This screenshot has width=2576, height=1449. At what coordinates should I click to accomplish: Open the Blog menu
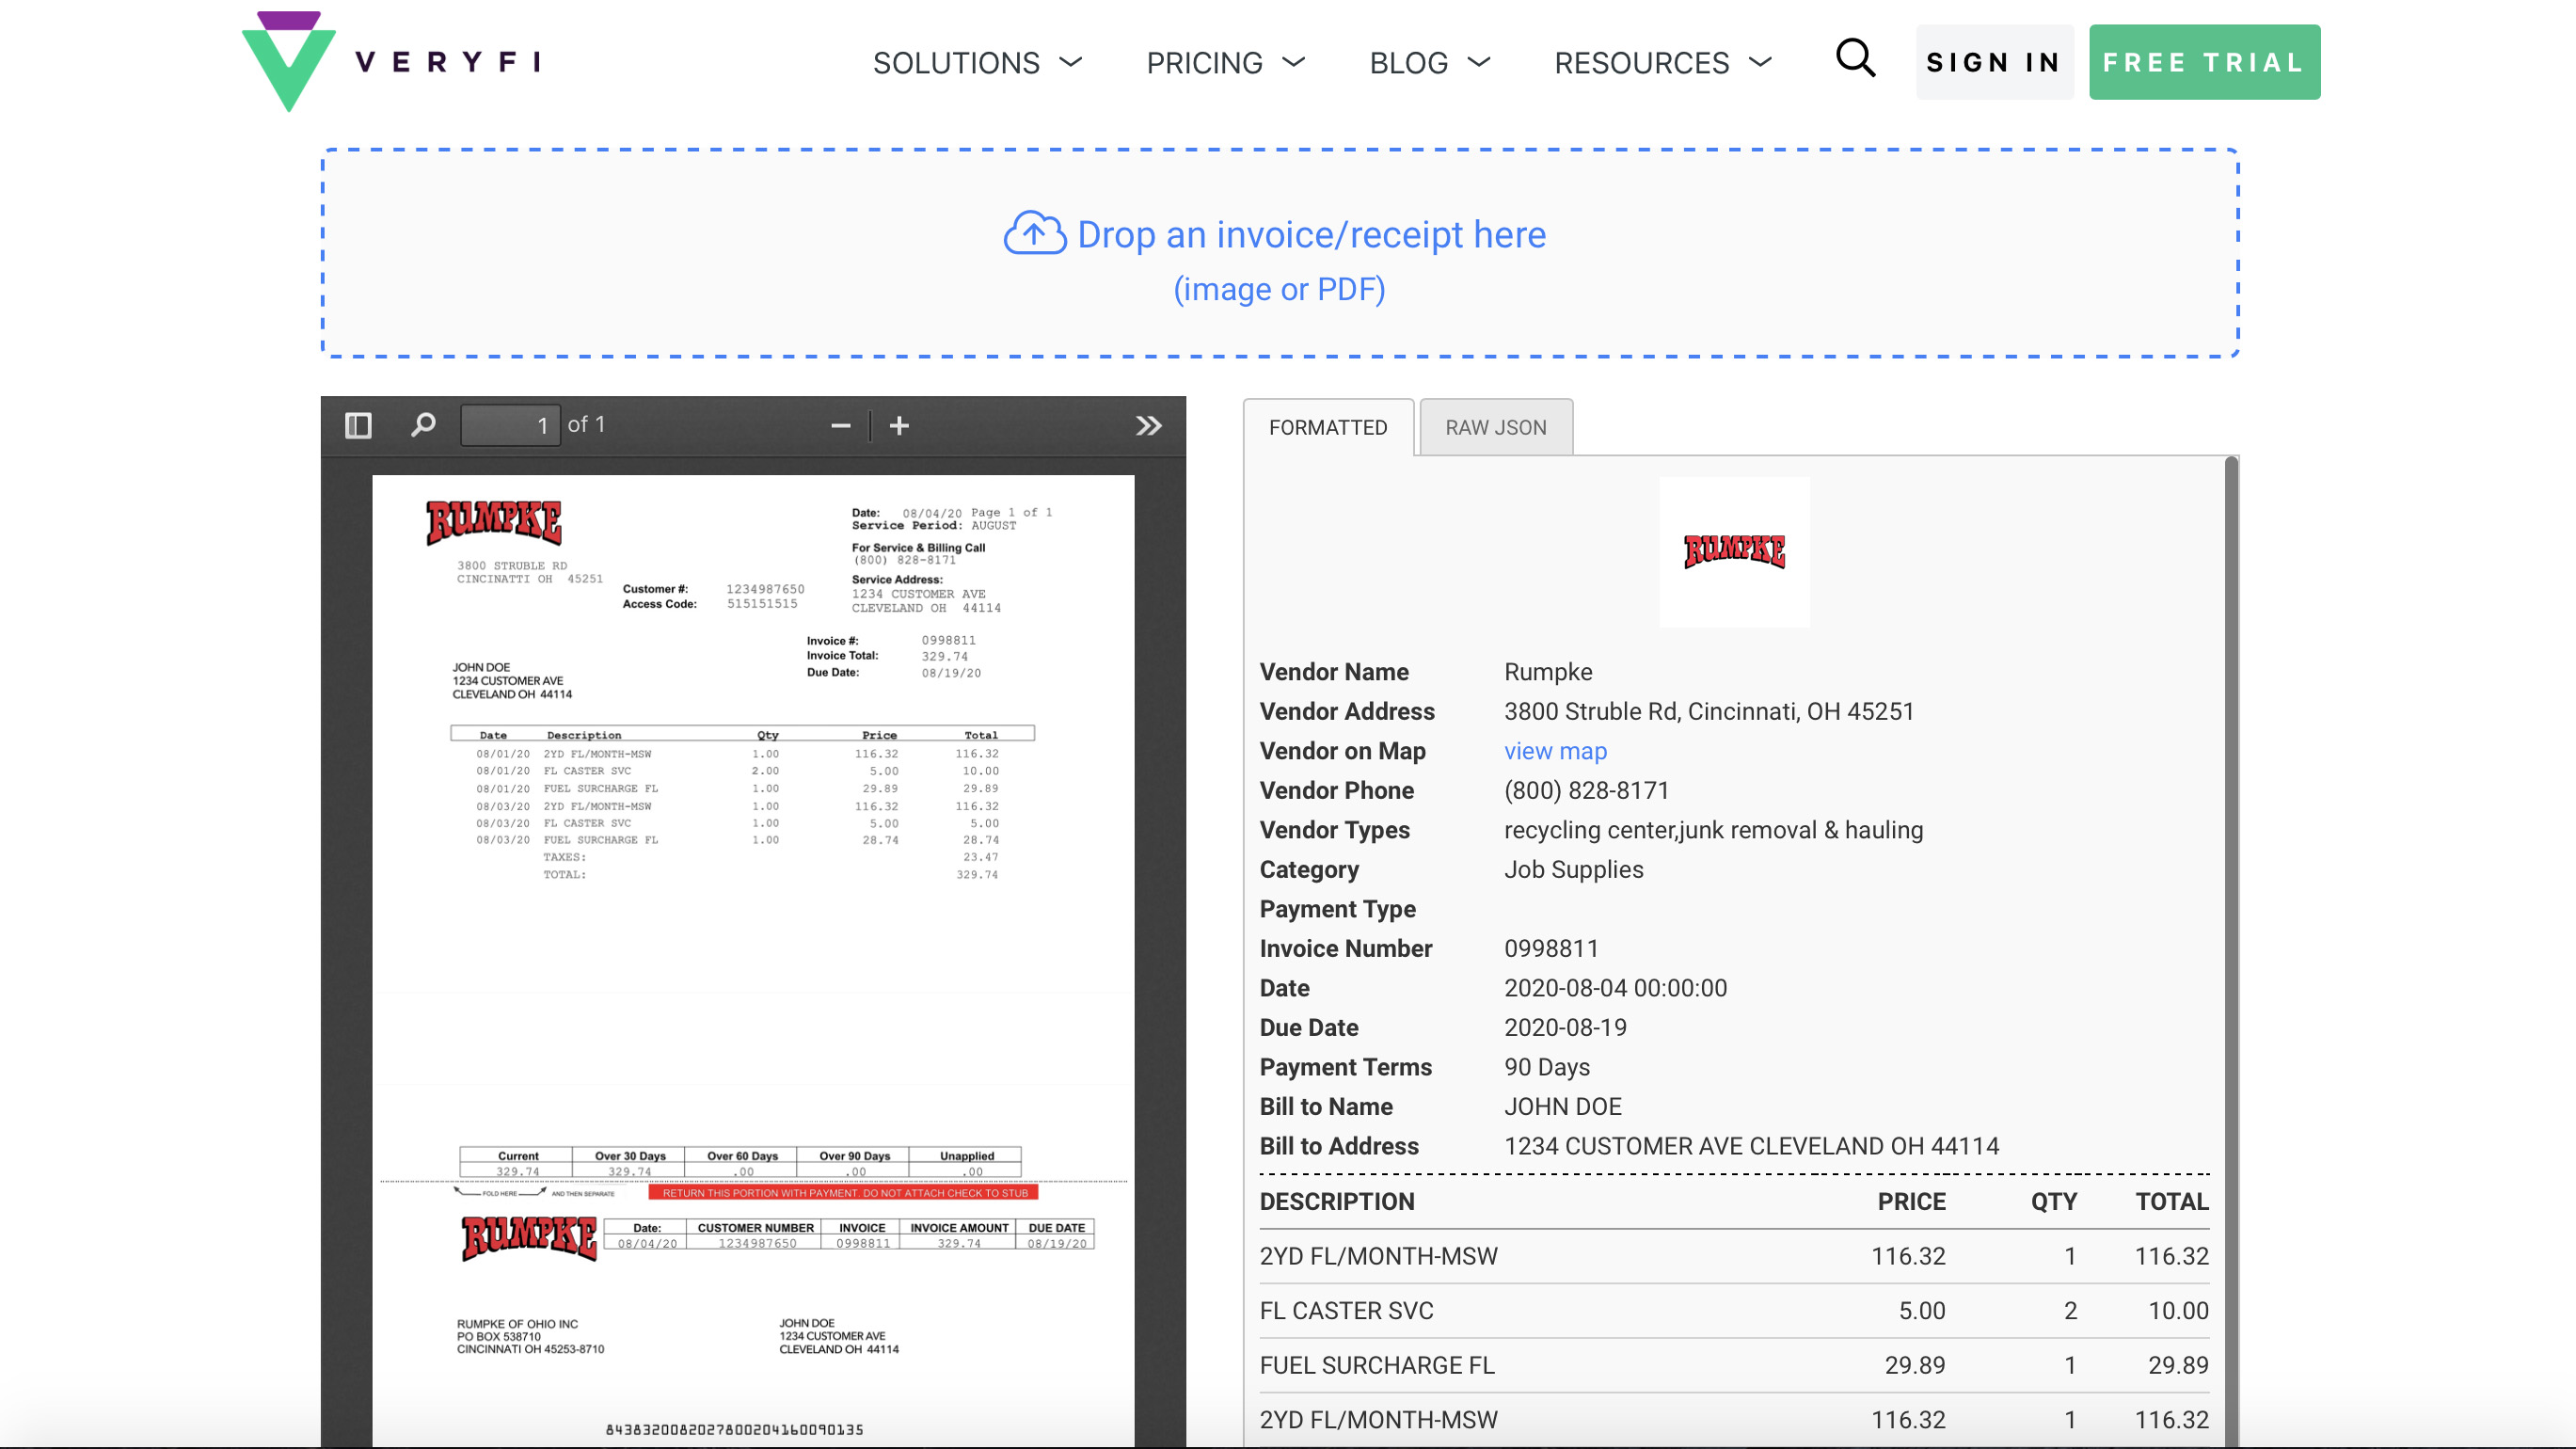click(1429, 62)
